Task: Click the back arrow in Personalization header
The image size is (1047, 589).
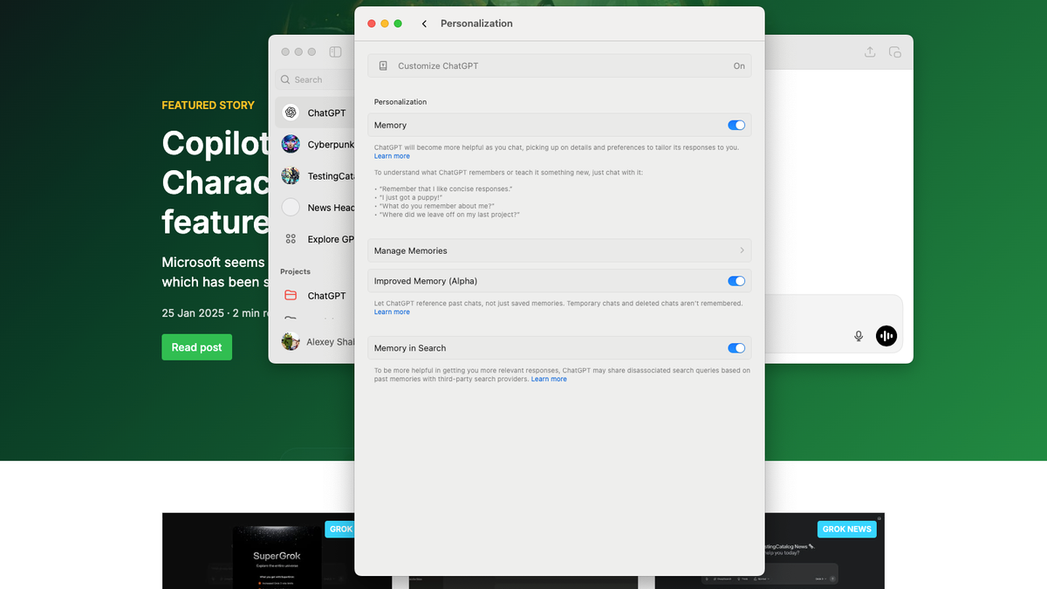Action: 424,24
